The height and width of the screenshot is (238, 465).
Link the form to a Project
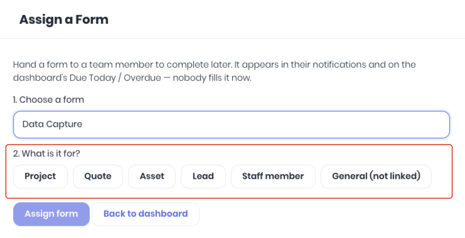tap(40, 176)
